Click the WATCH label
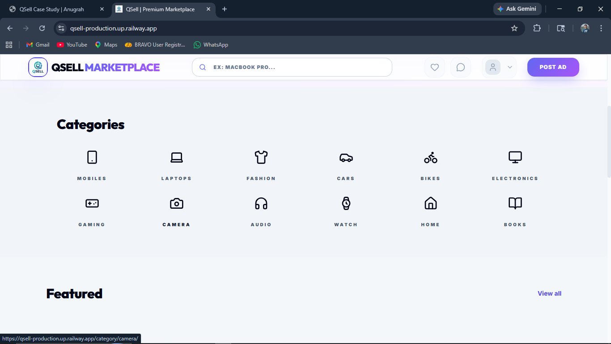Image resolution: width=611 pixels, height=344 pixels. [x=346, y=224]
